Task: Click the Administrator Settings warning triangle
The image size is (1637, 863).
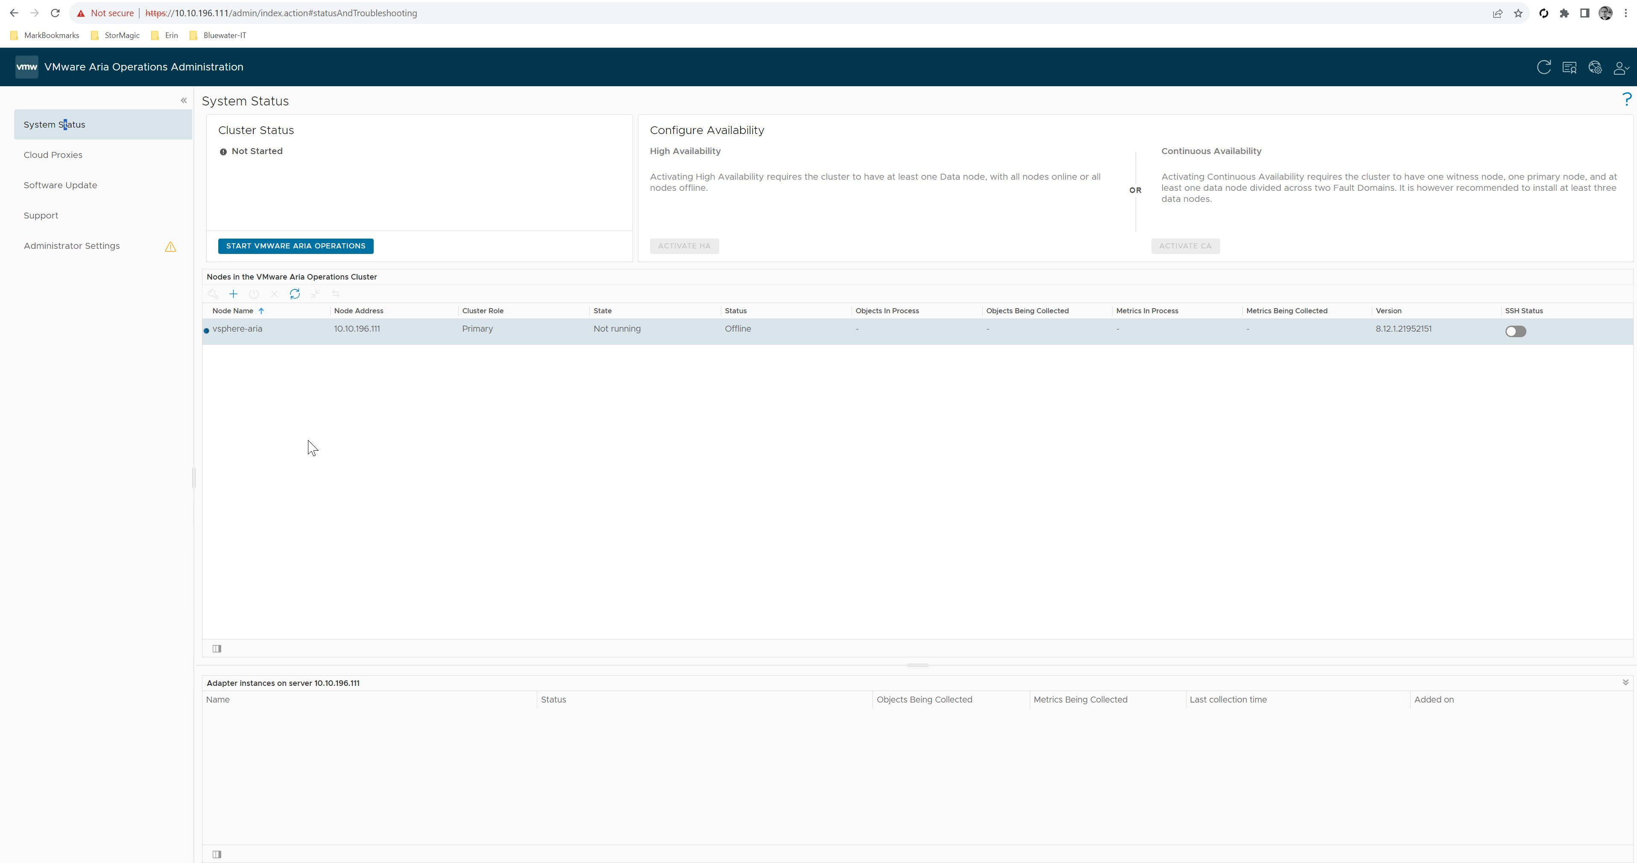Action: coord(170,246)
